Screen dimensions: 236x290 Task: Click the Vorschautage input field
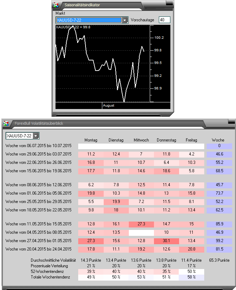164,20
